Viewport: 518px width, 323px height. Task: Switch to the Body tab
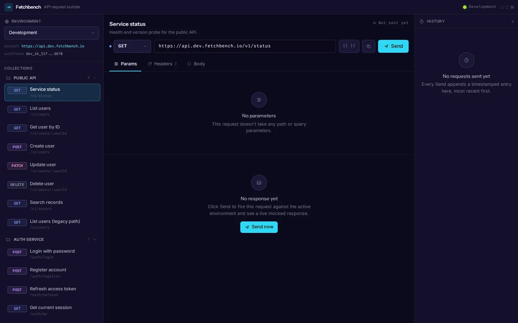196,64
